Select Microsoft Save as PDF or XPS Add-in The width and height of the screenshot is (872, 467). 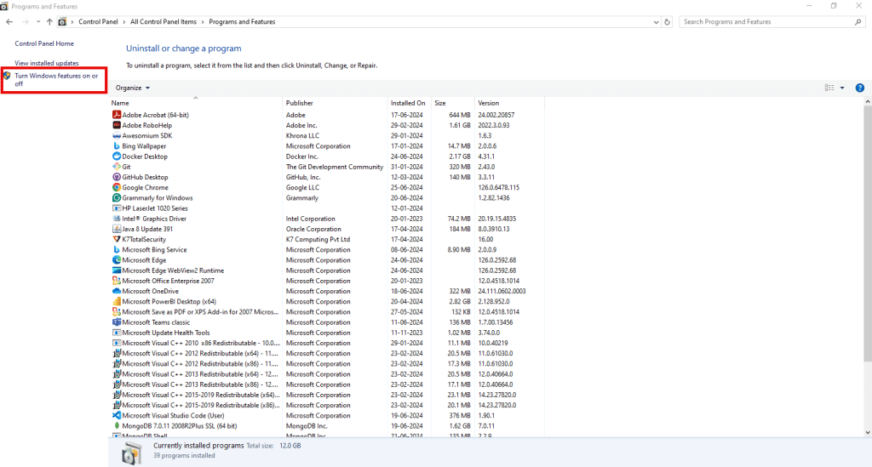pyautogui.click(x=327, y=312)
